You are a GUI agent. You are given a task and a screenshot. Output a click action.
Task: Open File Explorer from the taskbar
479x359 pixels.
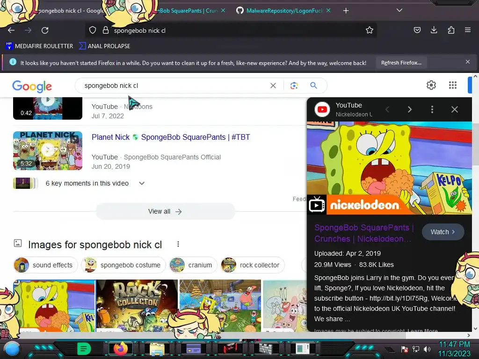[x=157, y=349]
